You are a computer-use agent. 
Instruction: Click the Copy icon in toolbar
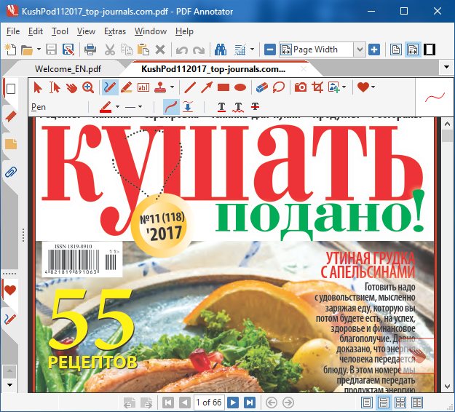(127, 49)
